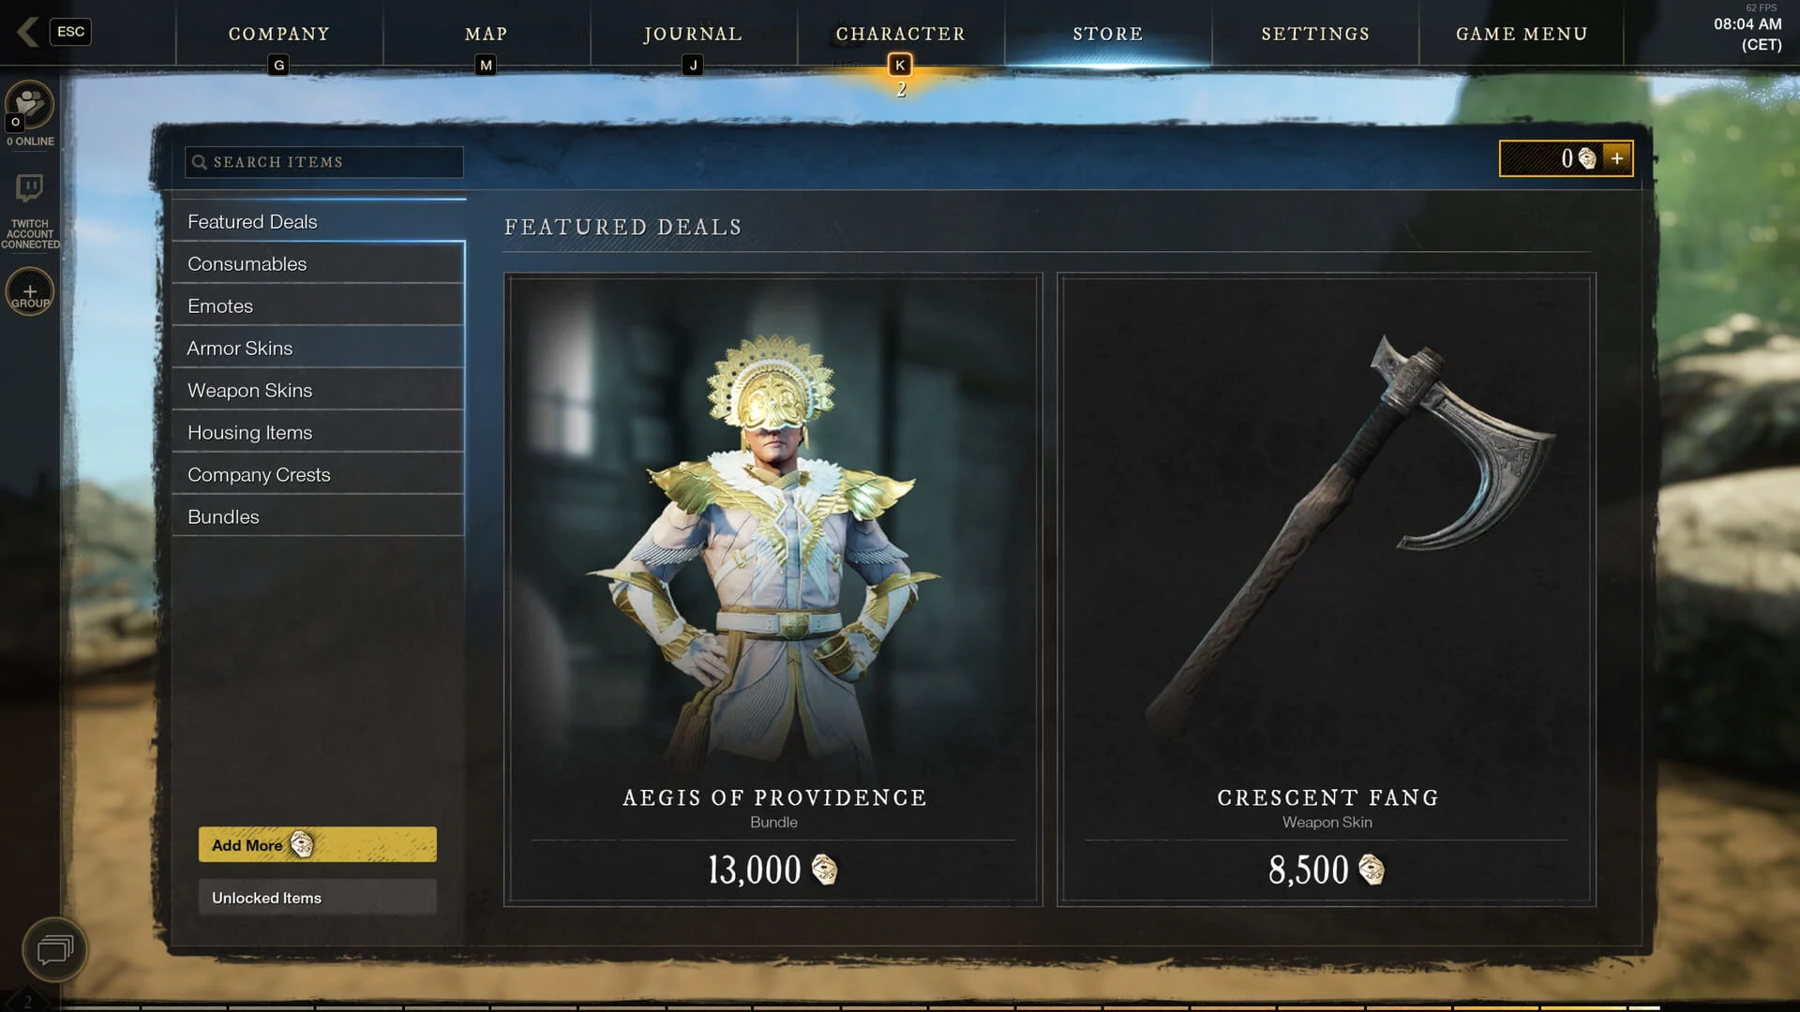Open the Company tab

click(279, 34)
